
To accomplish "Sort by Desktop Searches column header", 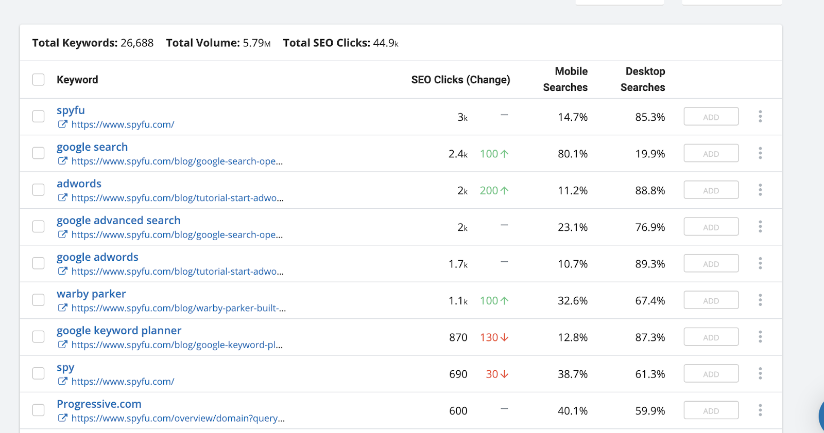I will pos(643,79).
